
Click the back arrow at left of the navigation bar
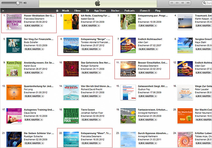(x=2, y=11)
